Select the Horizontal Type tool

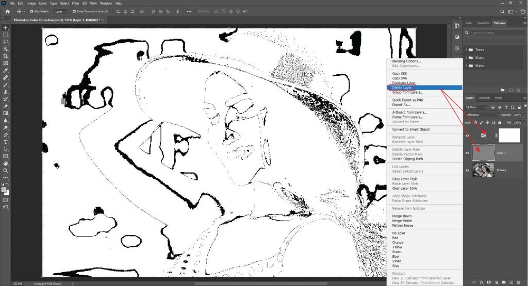coord(5,142)
